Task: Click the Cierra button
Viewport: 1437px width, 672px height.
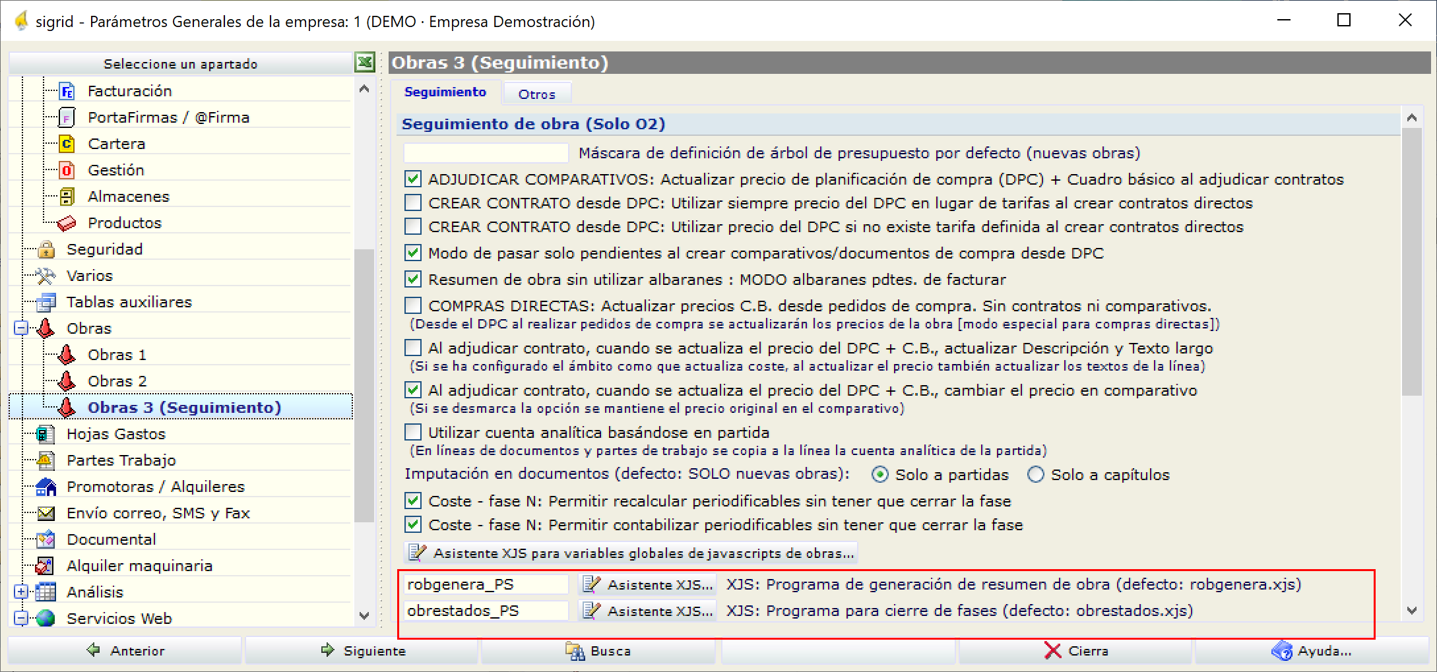Action: click(1075, 651)
